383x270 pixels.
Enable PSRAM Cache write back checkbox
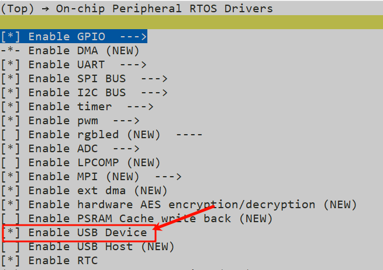pos(11,219)
